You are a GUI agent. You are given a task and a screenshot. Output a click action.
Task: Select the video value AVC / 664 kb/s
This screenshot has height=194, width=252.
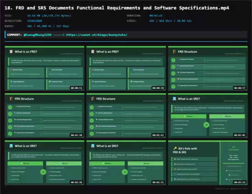(170, 21)
